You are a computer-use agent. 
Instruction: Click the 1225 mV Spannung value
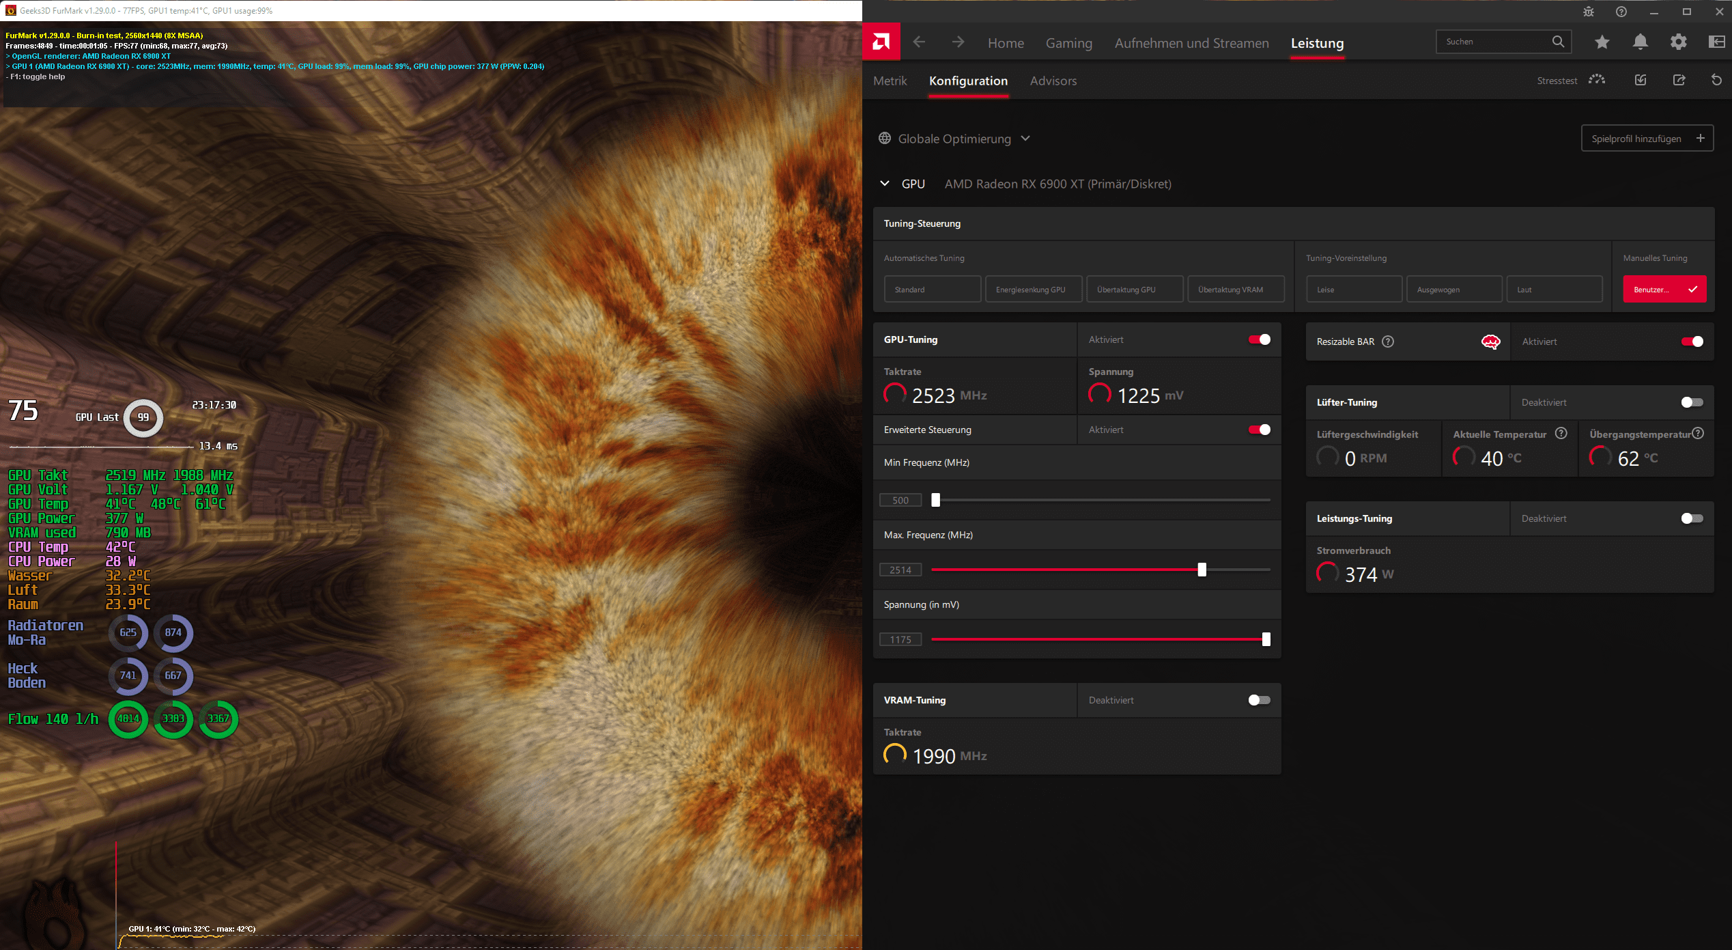1150,395
